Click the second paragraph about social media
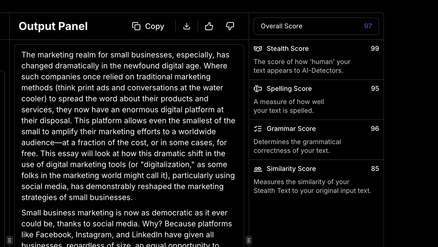Image resolution: width=438 pixels, height=247 pixels. pos(127,229)
